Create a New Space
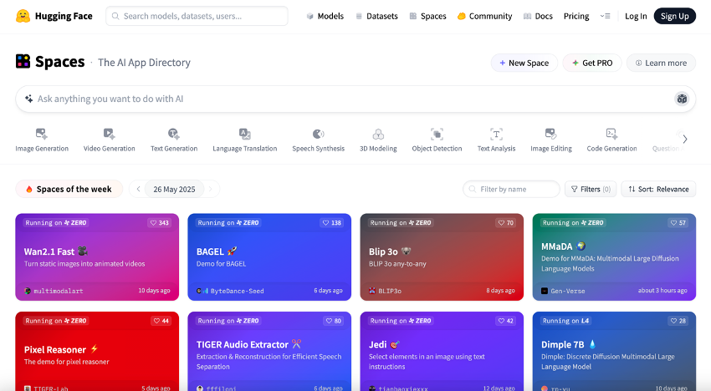Screen dimensions: 711x391 point(524,63)
